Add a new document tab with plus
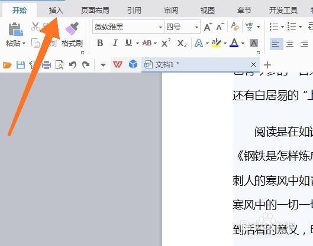This screenshot has height=246, width=313. tap(267, 65)
